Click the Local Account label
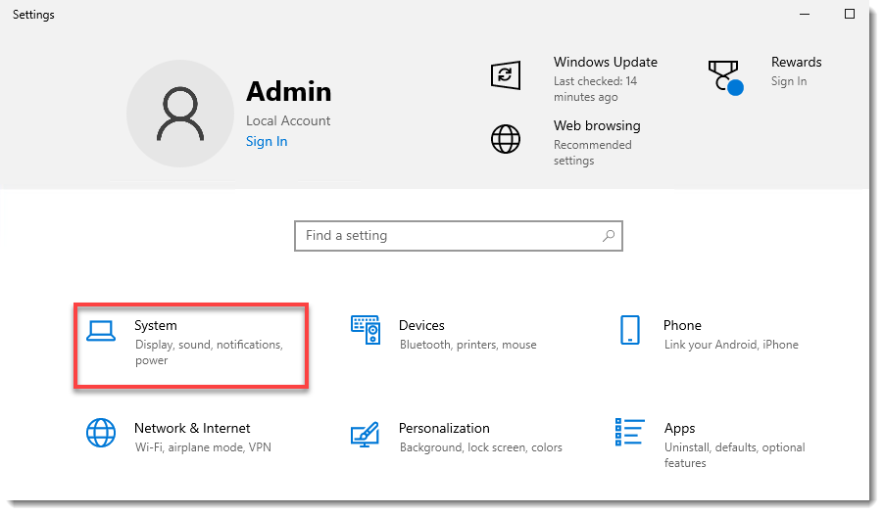Viewport: 884px width, 515px height. (288, 120)
